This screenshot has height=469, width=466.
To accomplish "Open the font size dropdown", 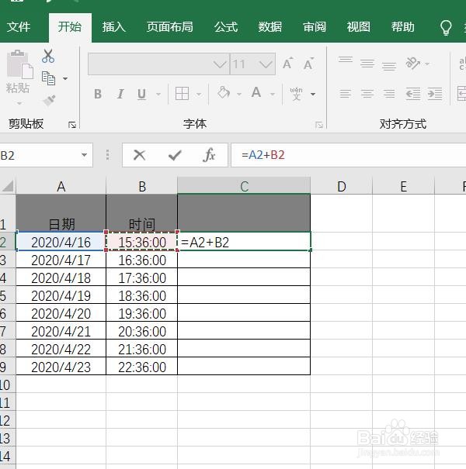I will [266, 64].
